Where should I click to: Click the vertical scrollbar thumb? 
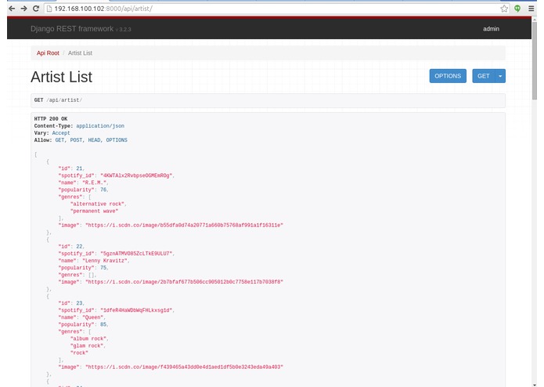(535, 61)
